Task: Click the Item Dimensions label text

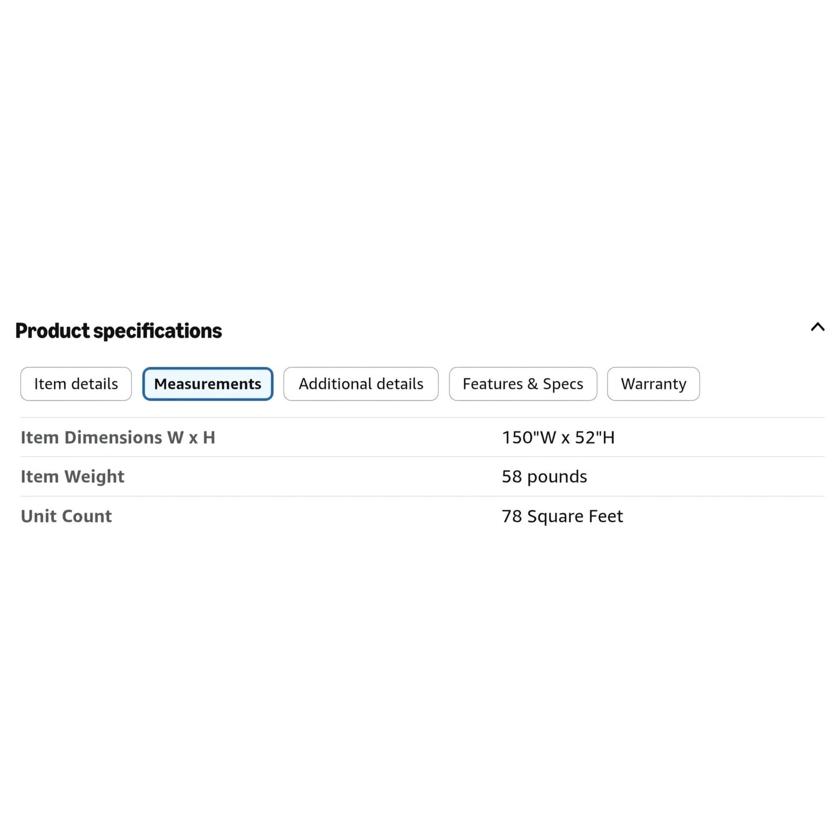Action: pos(92,437)
